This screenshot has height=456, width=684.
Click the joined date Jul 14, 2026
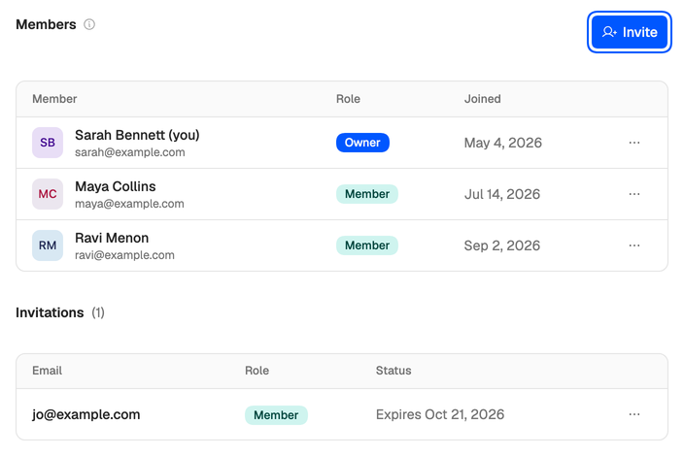502,194
